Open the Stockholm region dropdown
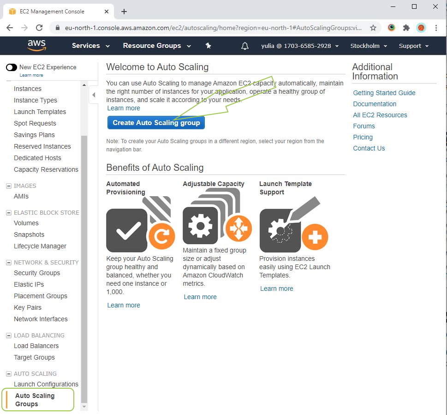447x415 pixels. tap(369, 46)
